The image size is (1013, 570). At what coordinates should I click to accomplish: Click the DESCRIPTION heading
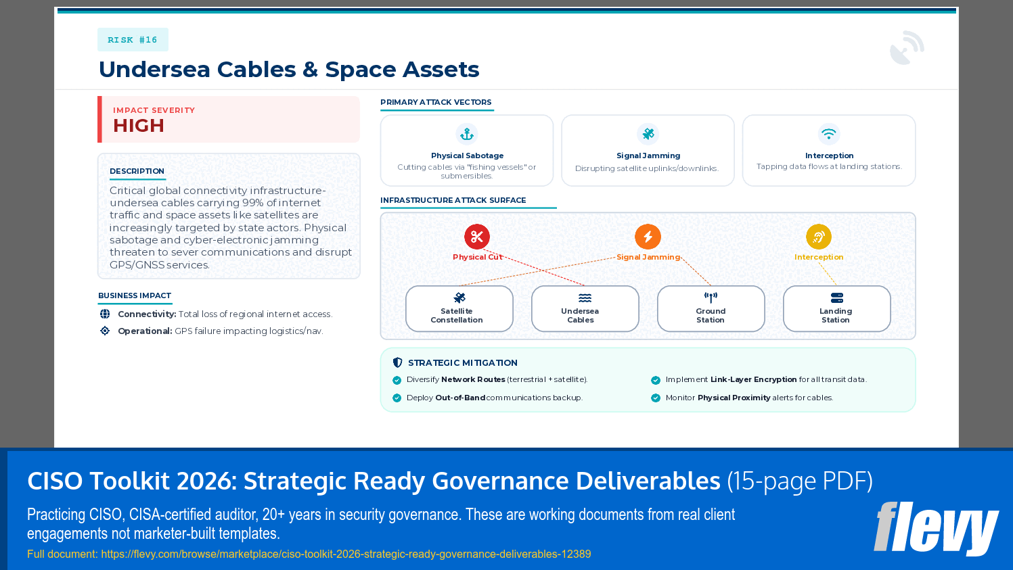(x=137, y=171)
